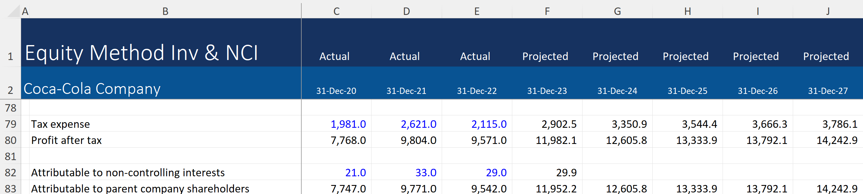Click the empty NCI cell under 31-Dec-25
The width and height of the screenshot is (863, 194).
[687, 173]
